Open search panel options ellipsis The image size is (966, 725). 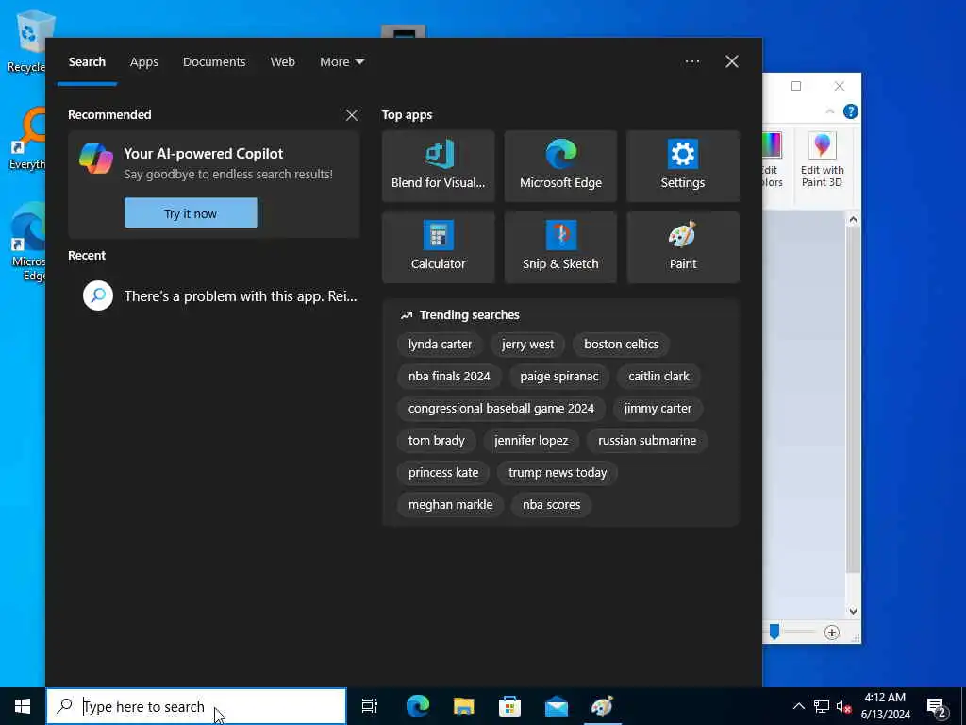point(691,61)
